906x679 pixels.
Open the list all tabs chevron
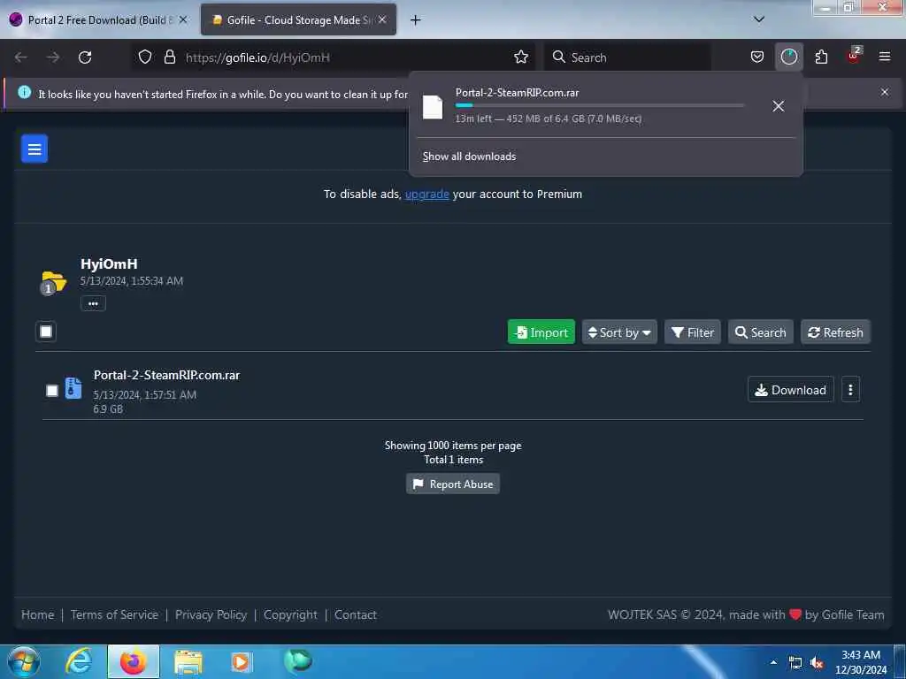click(x=759, y=19)
